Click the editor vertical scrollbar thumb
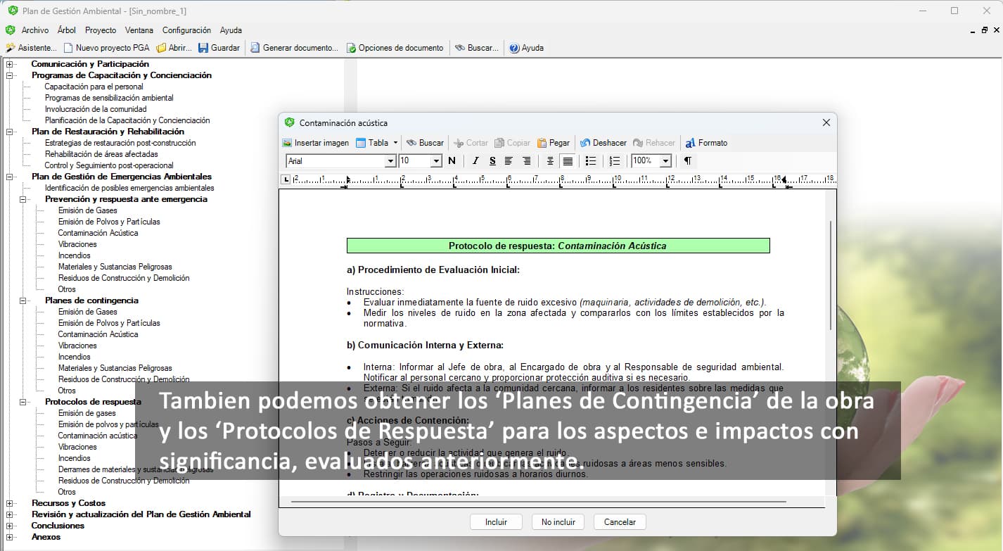This screenshot has height=551, width=1003. [x=831, y=276]
